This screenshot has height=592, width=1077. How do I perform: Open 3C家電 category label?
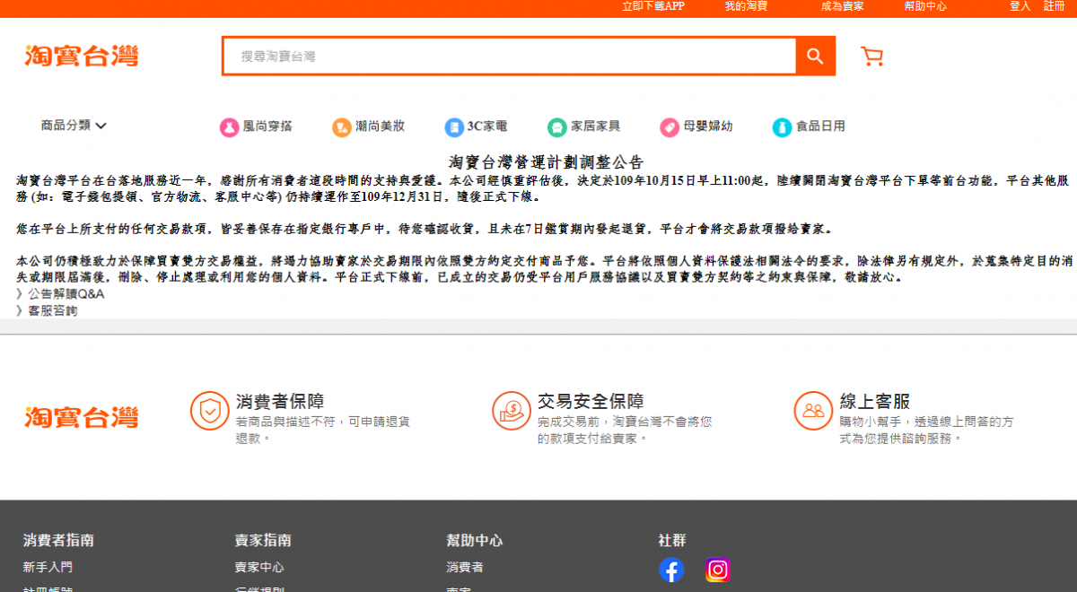point(487,126)
